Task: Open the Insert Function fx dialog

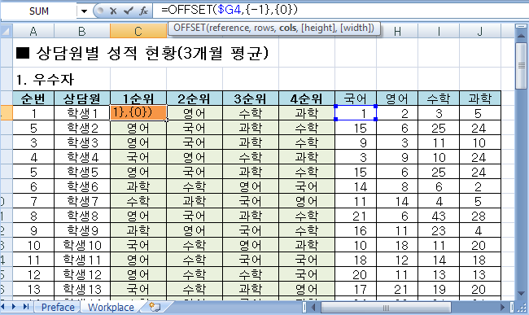Action: pyautogui.click(x=143, y=11)
